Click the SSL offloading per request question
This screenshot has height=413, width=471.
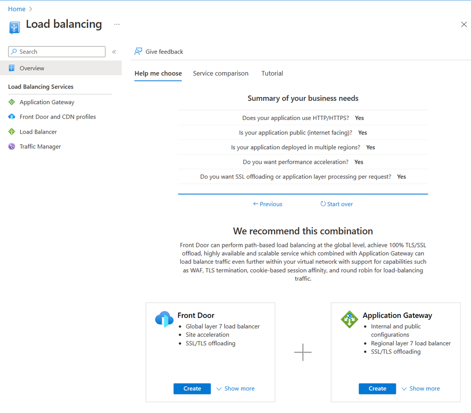click(x=296, y=177)
